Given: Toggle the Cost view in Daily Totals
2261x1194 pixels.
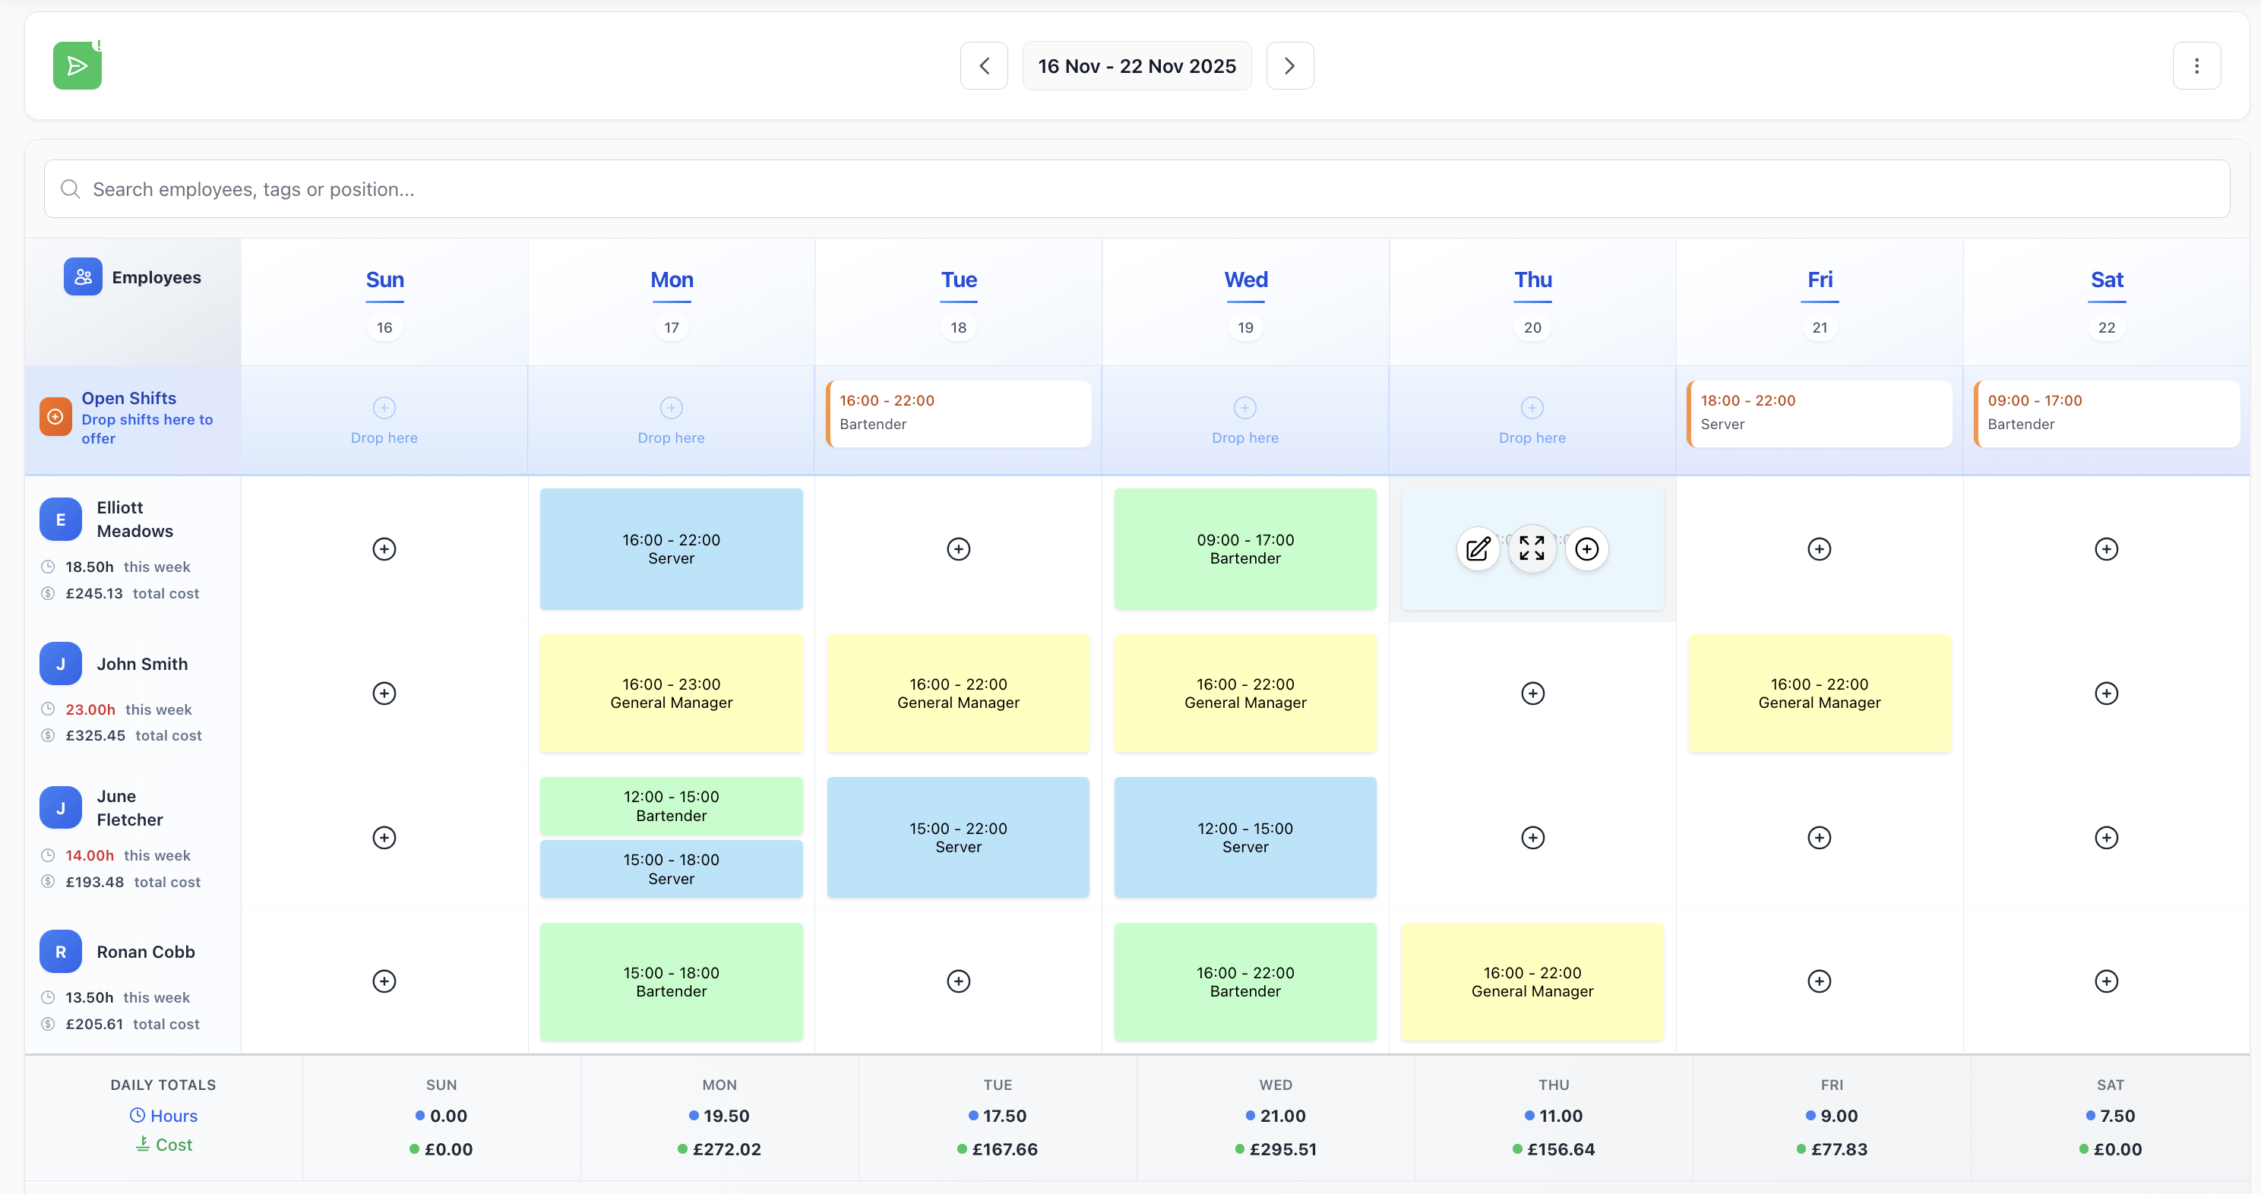Looking at the screenshot, I should click(x=163, y=1144).
